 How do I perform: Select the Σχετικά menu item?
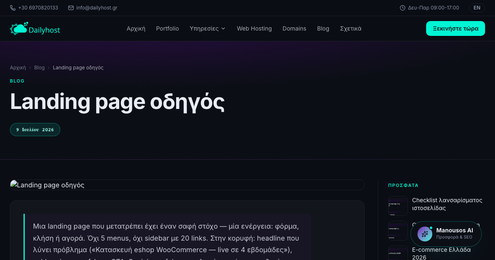click(x=351, y=28)
